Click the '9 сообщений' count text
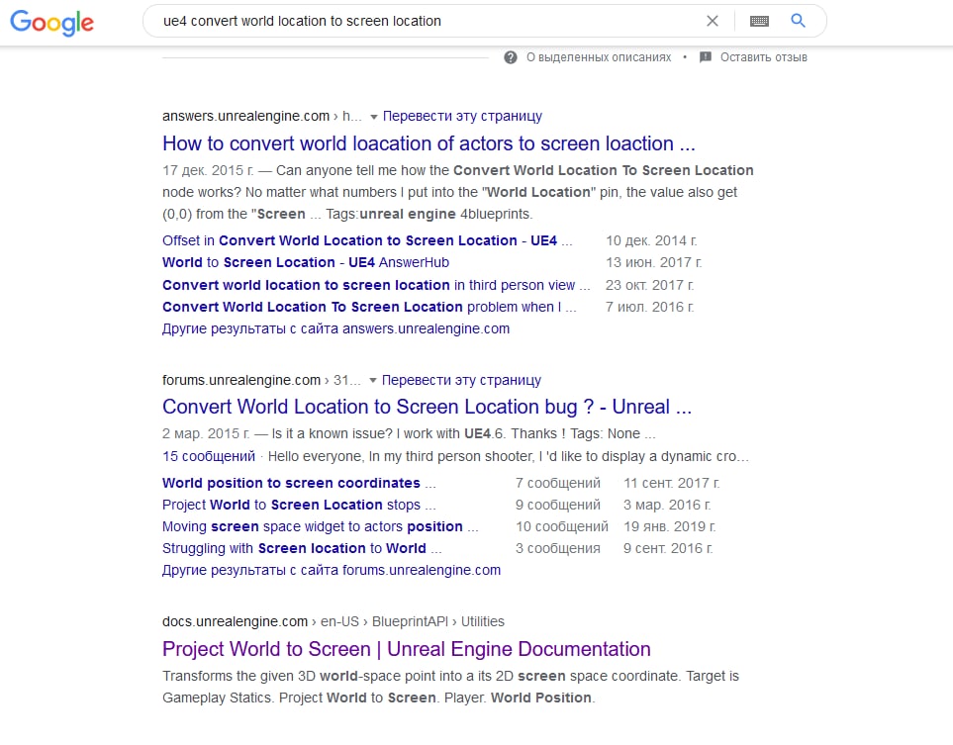The height and width of the screenshot is (745, 953). 558,505
